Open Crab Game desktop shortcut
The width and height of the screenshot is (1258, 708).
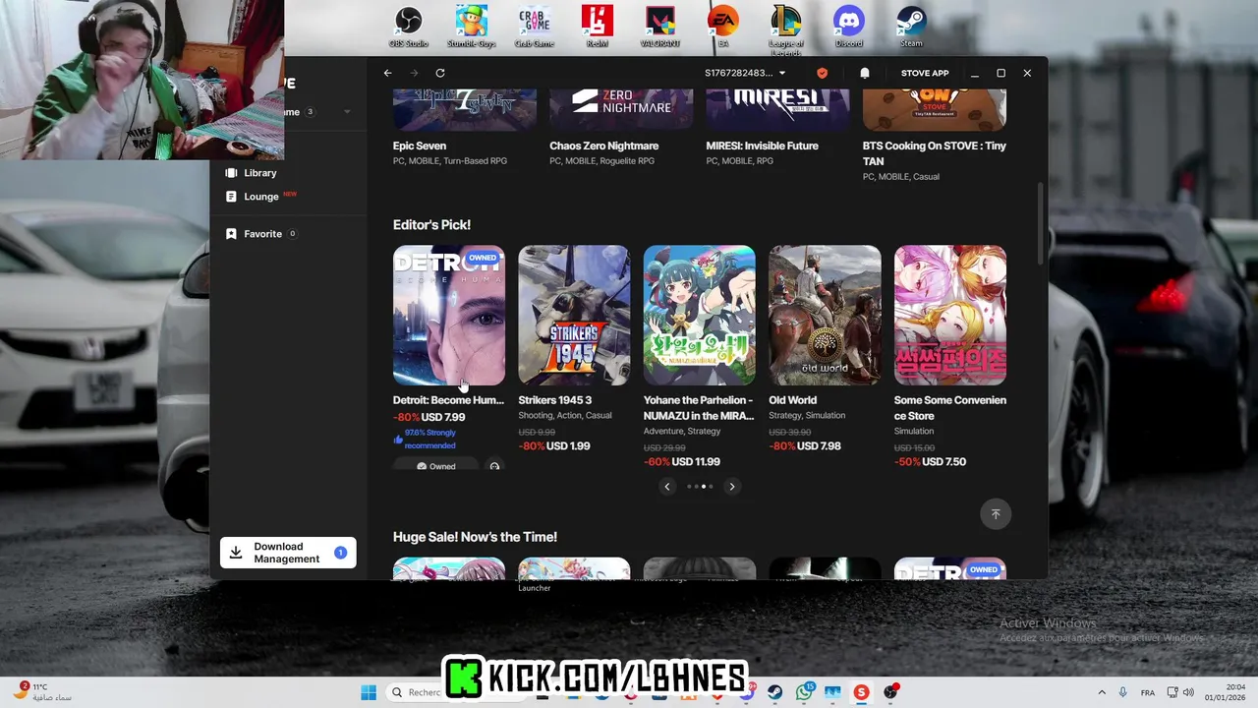point(535,28)
